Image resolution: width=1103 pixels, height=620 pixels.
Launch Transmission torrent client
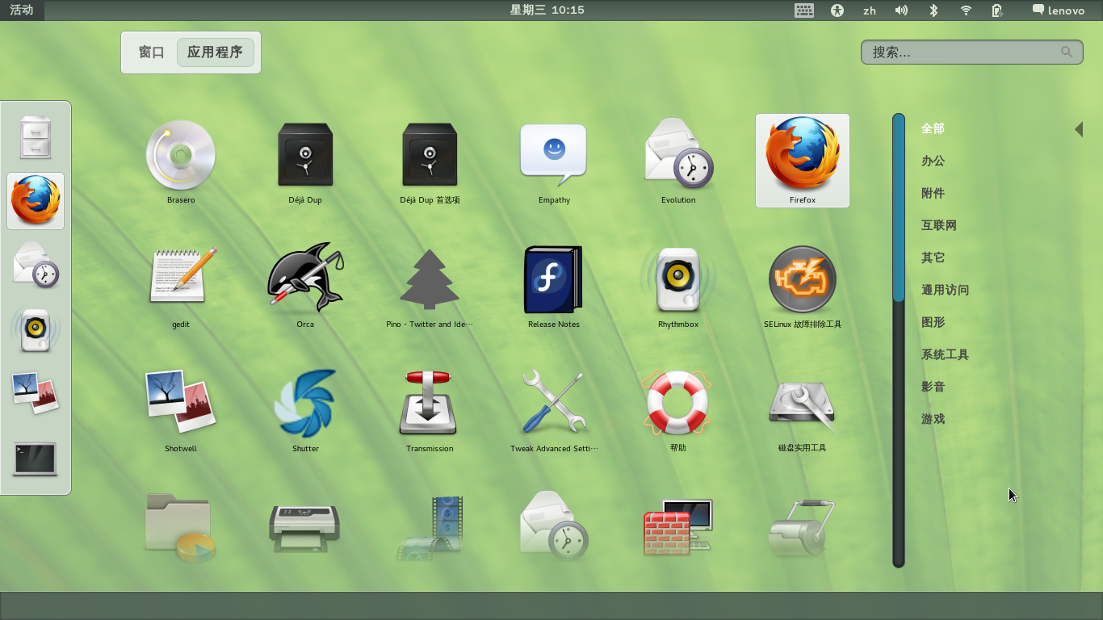(x=430, y=409)
